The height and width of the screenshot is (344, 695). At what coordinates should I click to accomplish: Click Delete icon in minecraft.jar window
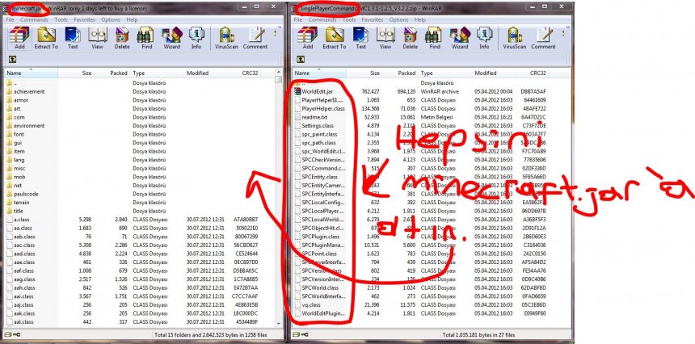pyautogui.click(x=122, y=38)
